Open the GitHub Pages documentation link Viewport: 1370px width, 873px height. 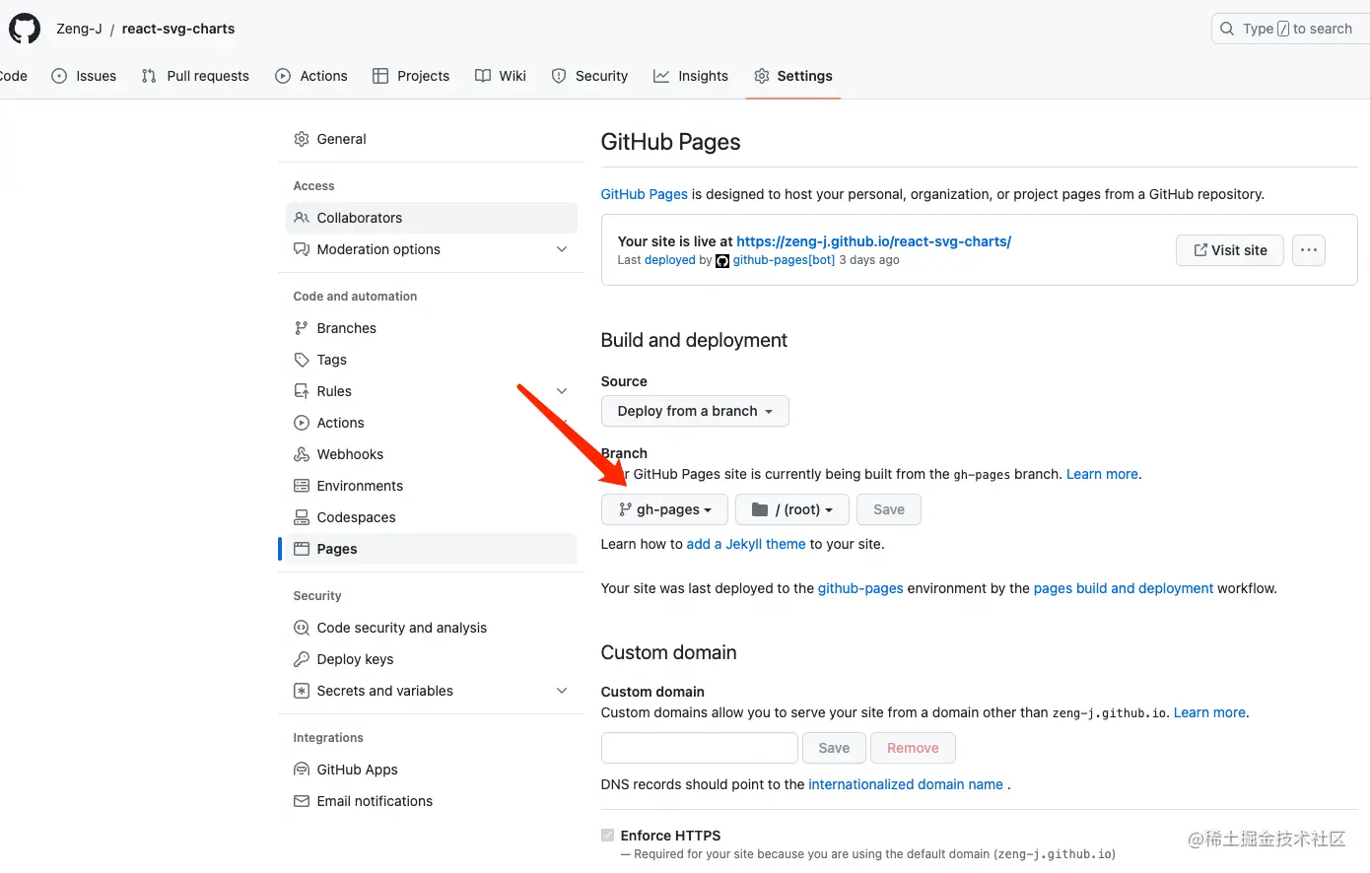click(645, 194)
